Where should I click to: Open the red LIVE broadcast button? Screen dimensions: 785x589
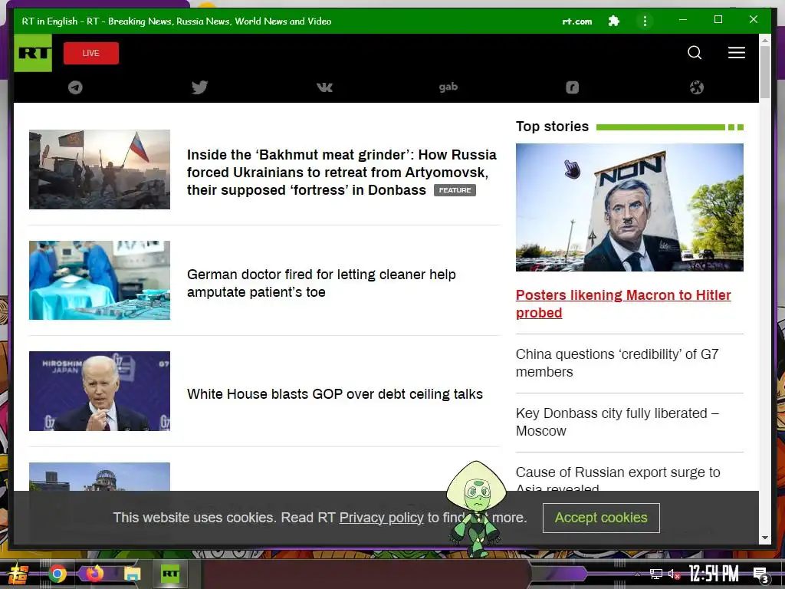tap(91, 53)
